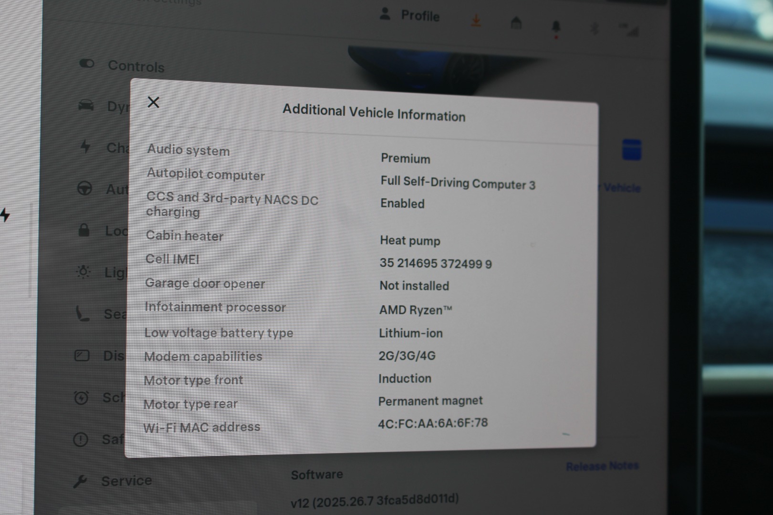
Task: Tap the Dynamics car icon
Action: (86, 105)
